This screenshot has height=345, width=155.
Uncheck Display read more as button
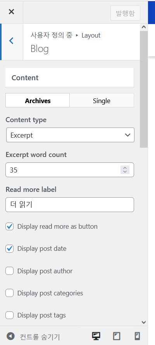(9, 226)
